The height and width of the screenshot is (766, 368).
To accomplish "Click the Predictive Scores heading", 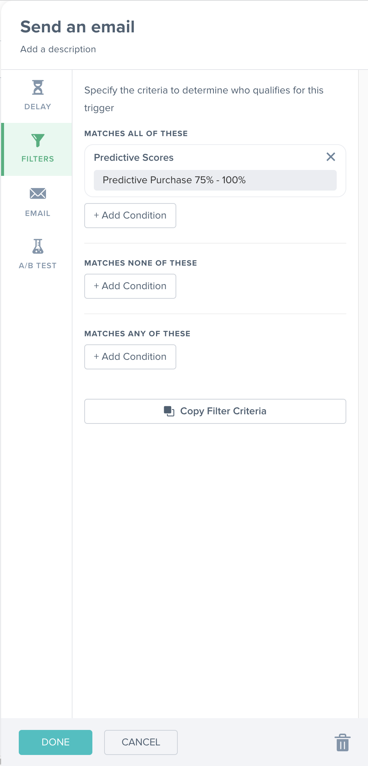I will coord(134,157).
